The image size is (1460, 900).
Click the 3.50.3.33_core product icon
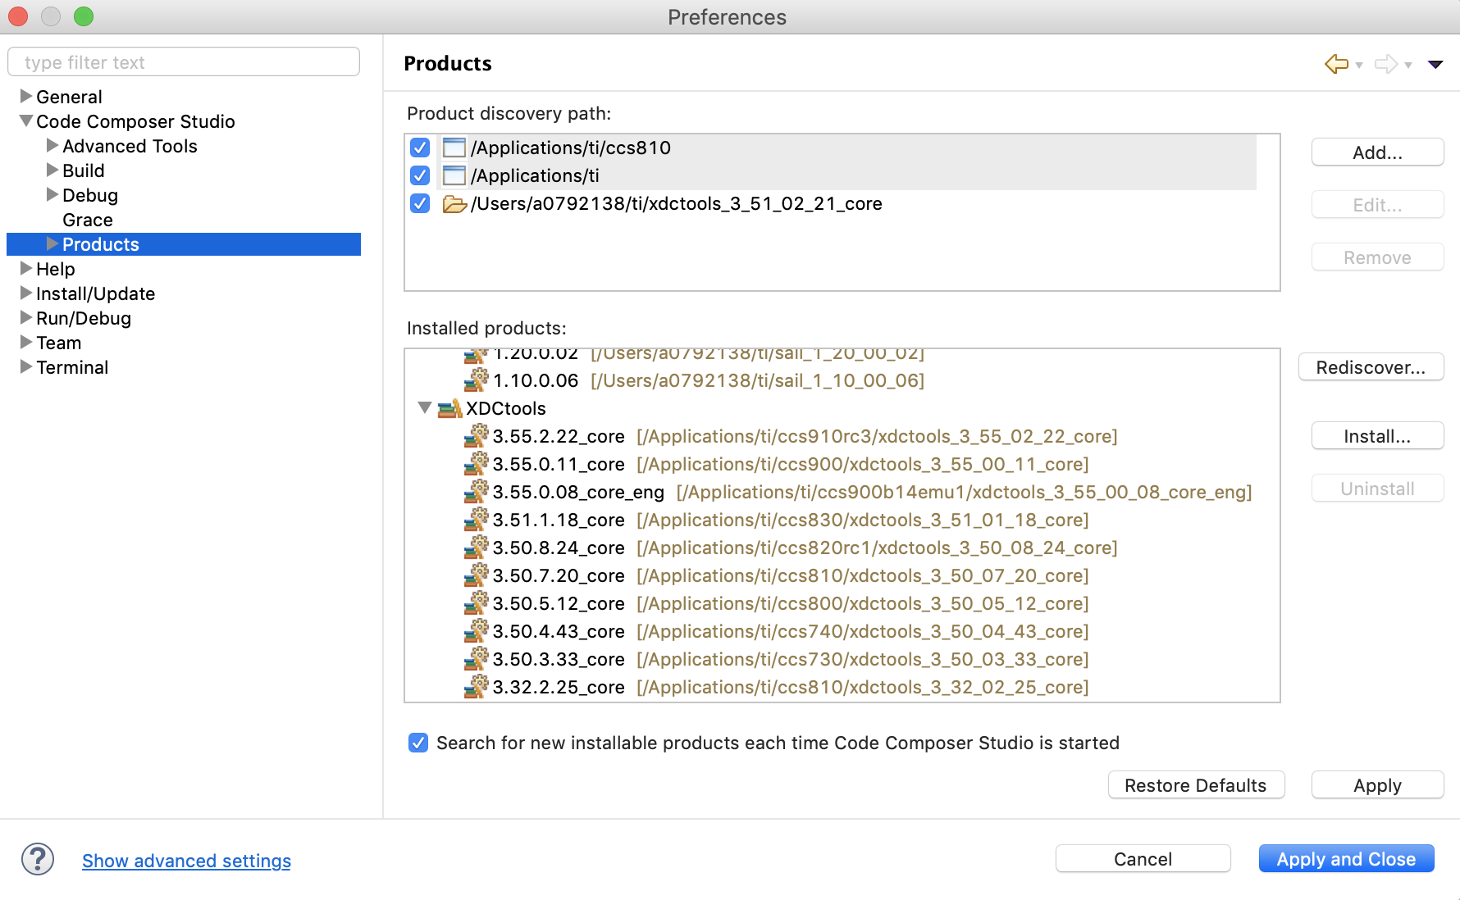476,659
